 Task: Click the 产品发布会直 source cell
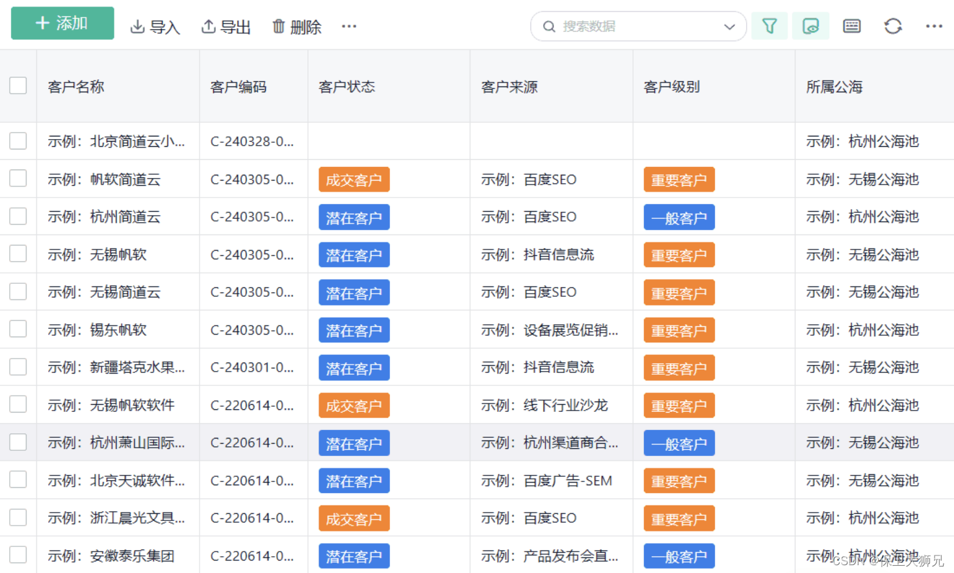[550, 556]
